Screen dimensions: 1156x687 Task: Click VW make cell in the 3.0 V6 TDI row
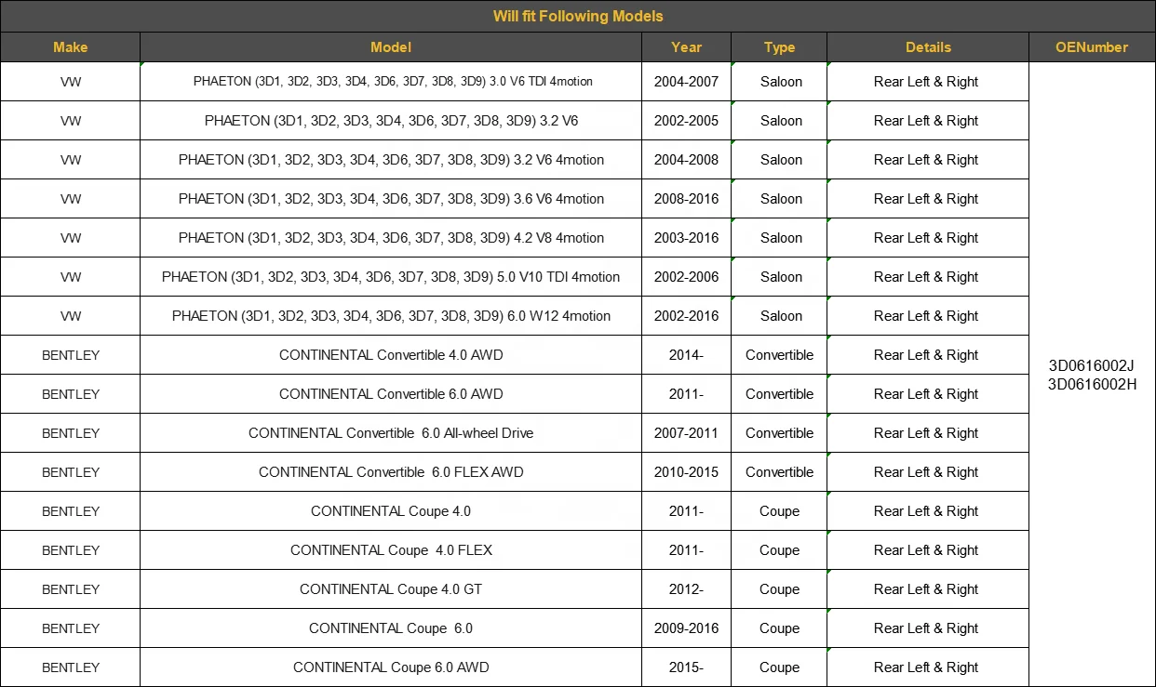pyautogui.click(x=70, y=82)
